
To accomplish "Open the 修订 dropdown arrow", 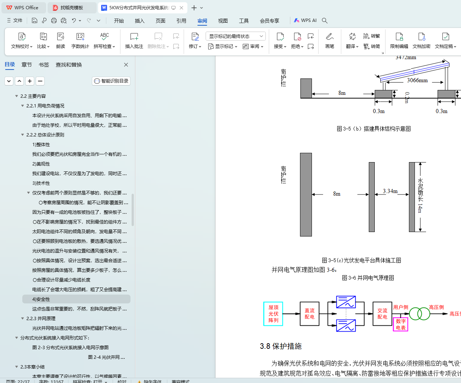I will pos(200,47).
